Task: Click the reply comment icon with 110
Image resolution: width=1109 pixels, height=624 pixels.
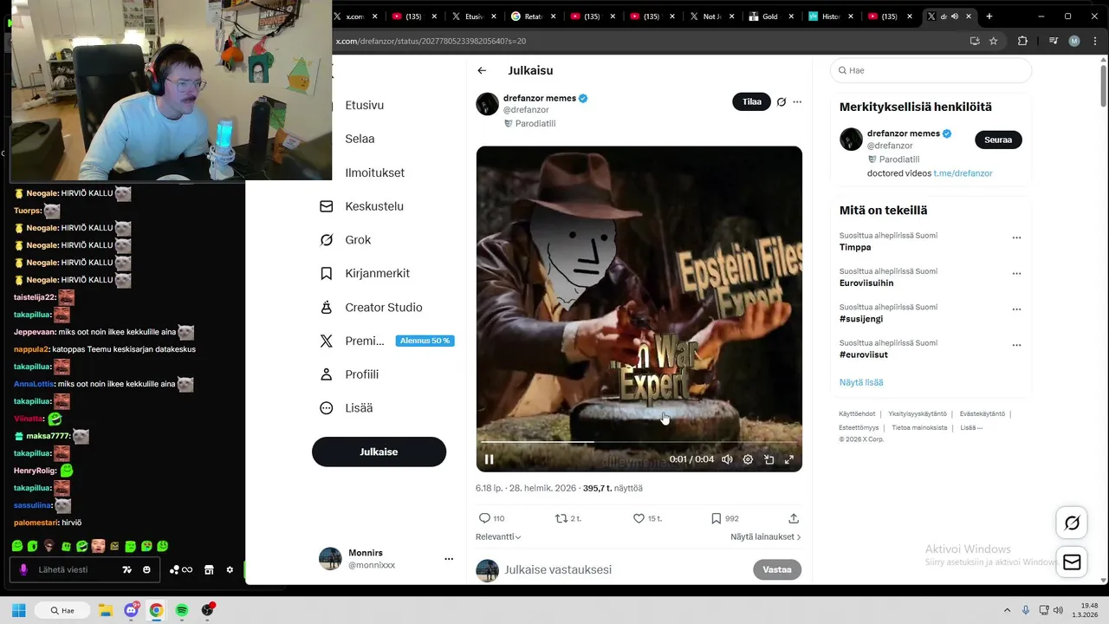Action: point(484,518)
